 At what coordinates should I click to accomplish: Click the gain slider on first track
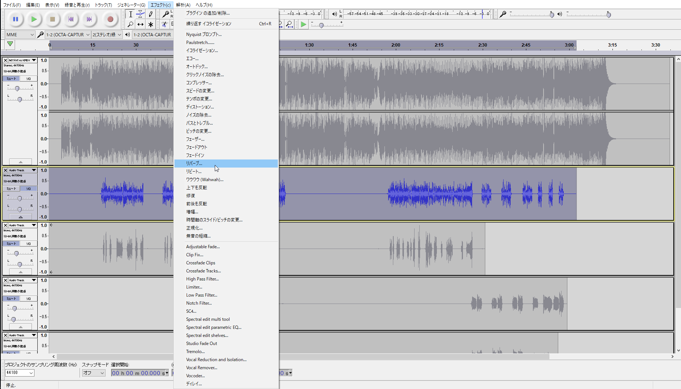[17, 88]
